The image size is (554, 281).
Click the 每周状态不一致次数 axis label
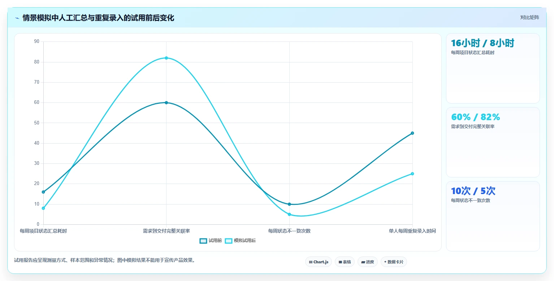click(x=289, y=231)
